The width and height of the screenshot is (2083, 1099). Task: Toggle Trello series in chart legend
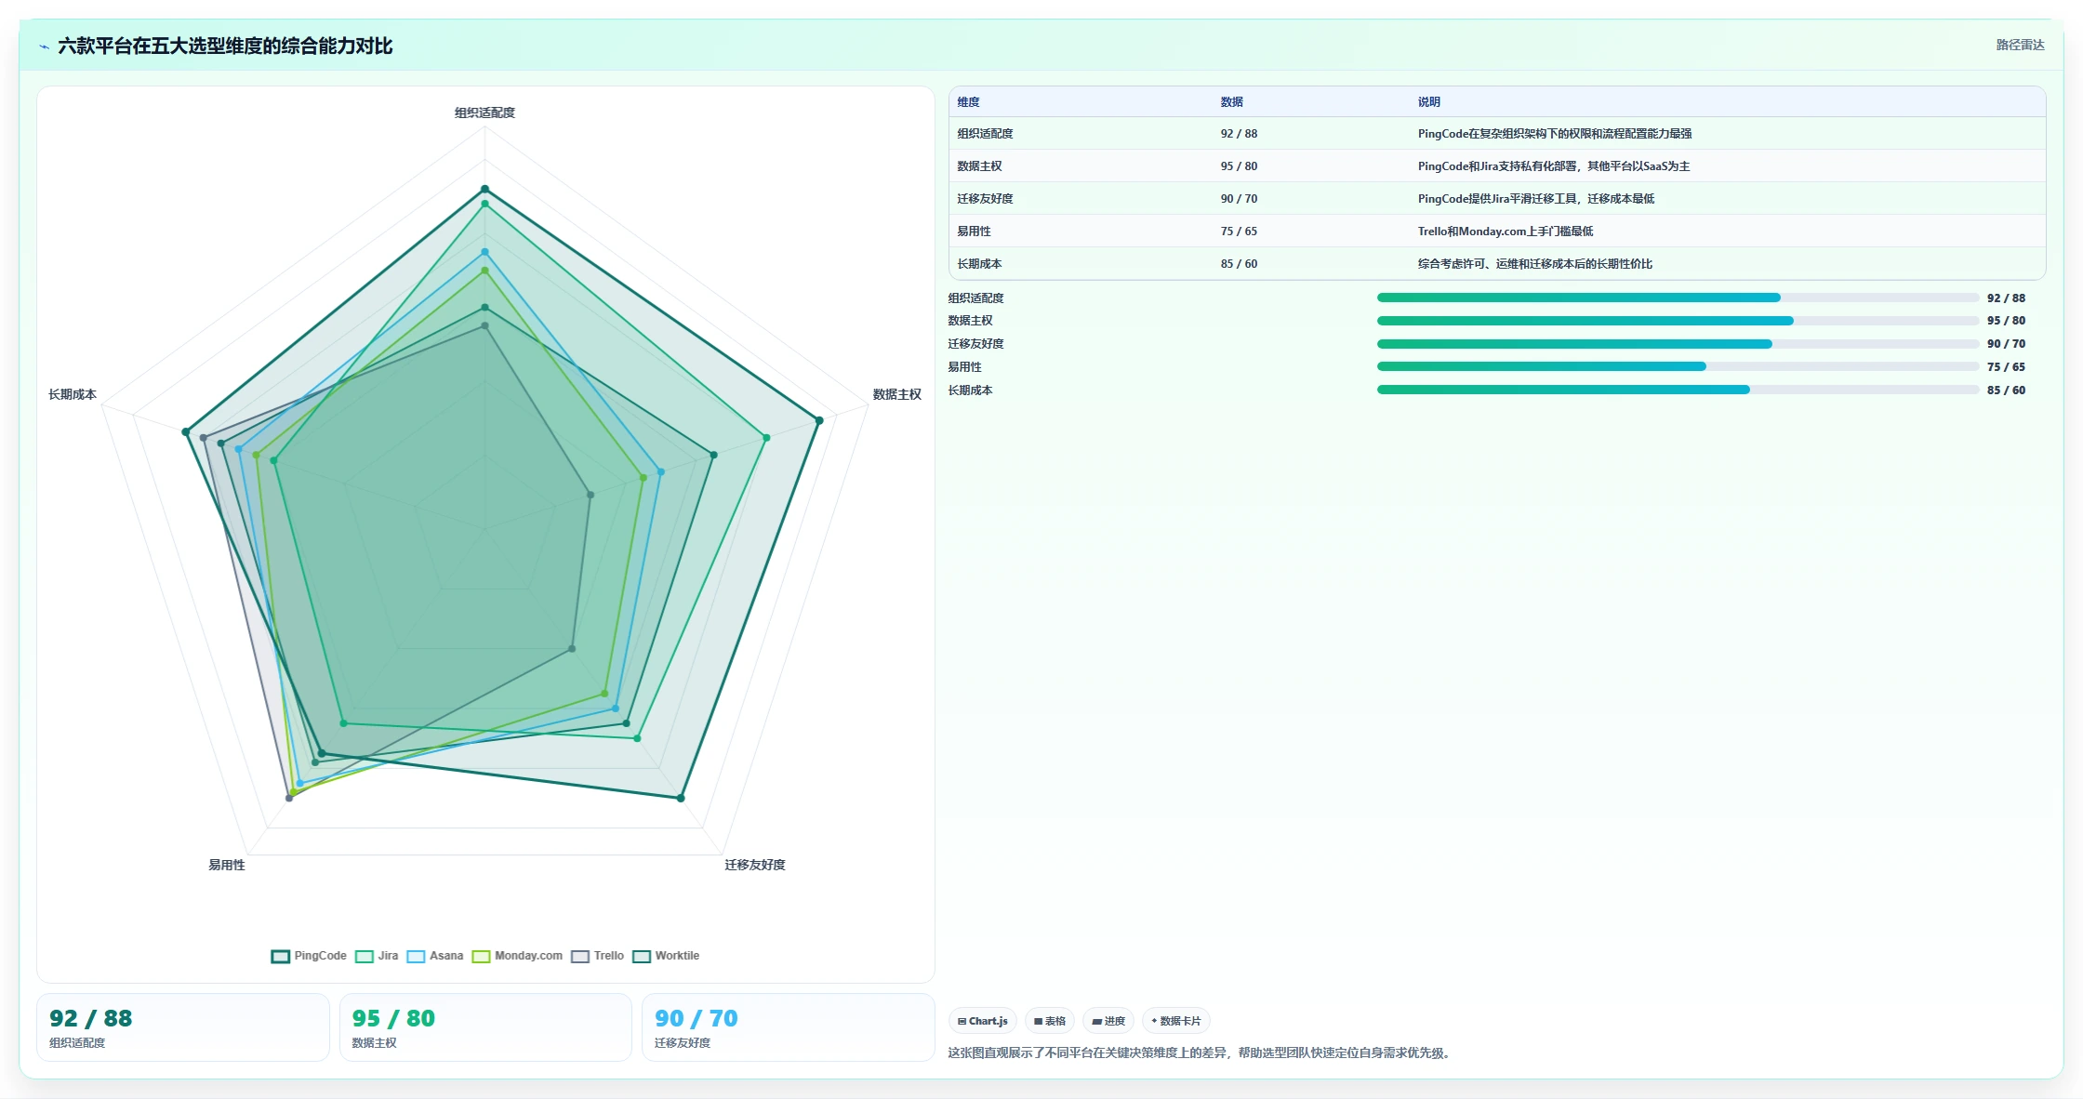pyautogui.click(x=597, y=956)
